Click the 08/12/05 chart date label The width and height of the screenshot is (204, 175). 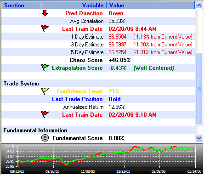(x=17, y=171)
